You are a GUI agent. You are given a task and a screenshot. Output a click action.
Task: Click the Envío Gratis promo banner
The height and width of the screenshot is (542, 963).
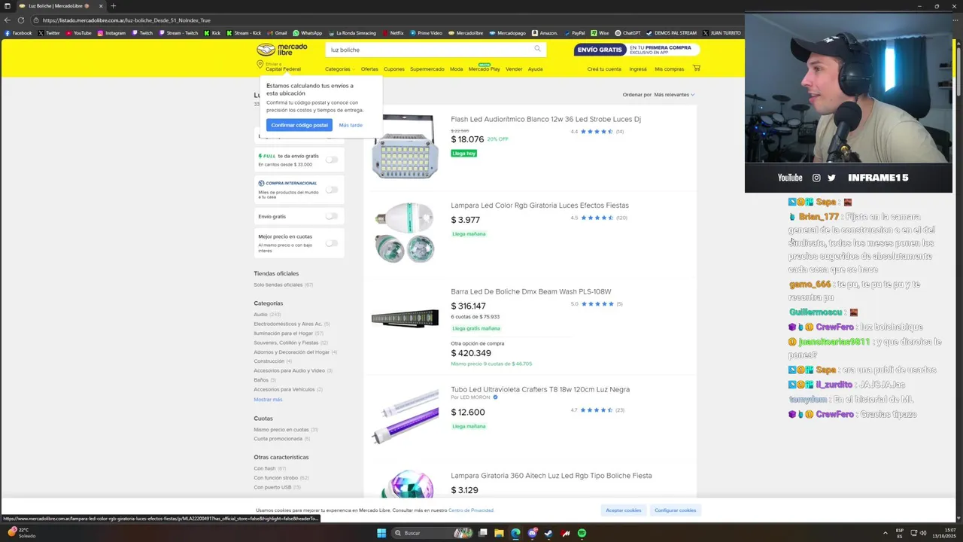pyautogui.click(x=636, y=50)
